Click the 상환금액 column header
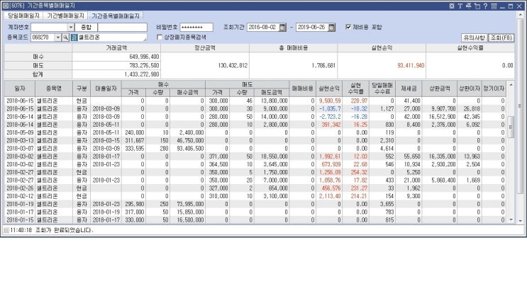The image size is (527, 286). point(439,88)
